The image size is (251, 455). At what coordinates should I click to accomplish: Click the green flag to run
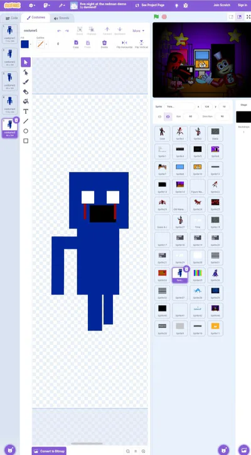click(156, 17)
